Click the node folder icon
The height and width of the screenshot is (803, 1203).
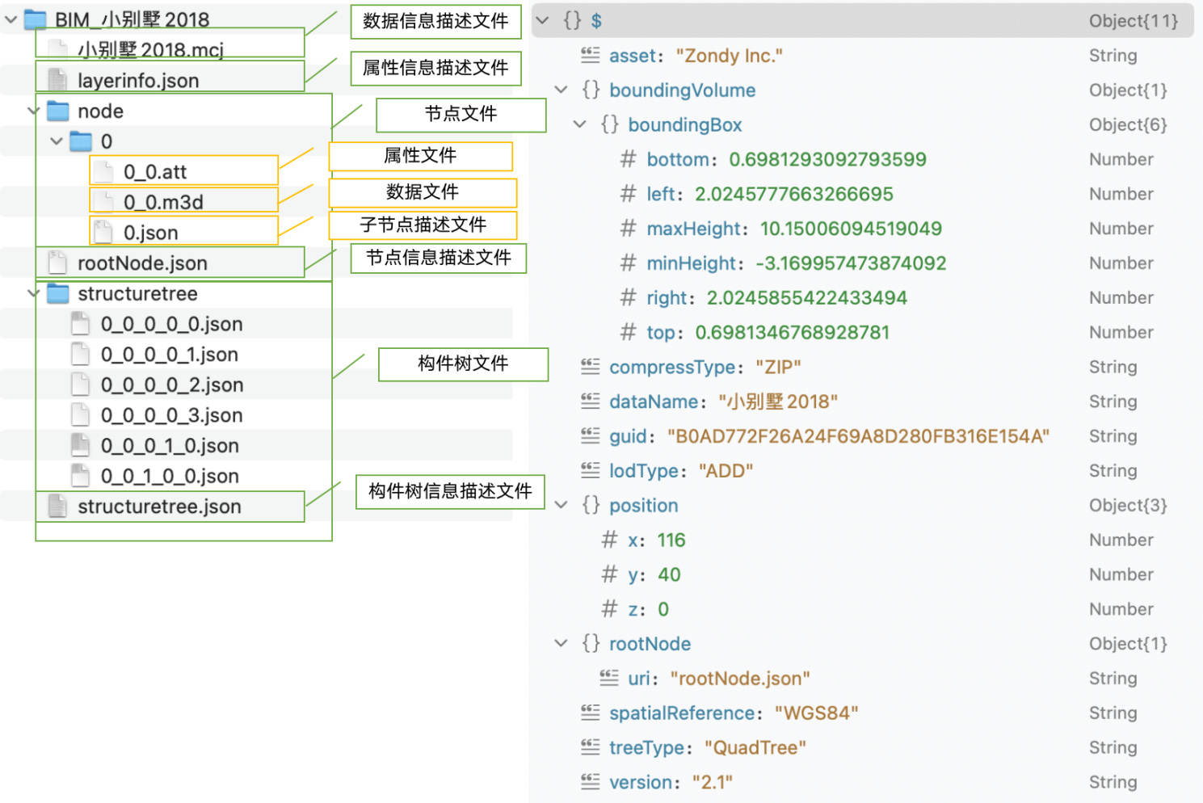click(x=58, y=111)
